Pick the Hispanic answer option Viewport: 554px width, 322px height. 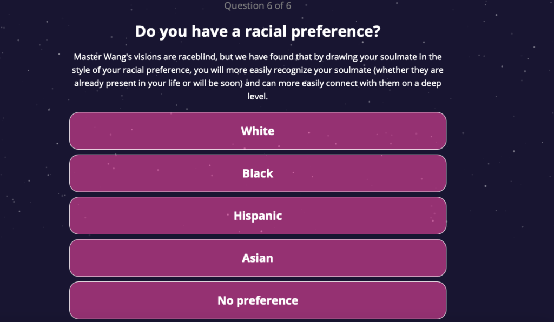tap(258, 216)
